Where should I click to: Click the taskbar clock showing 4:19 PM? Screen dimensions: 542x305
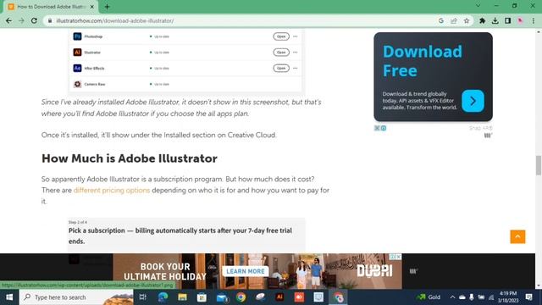click(x=508, y=297)
